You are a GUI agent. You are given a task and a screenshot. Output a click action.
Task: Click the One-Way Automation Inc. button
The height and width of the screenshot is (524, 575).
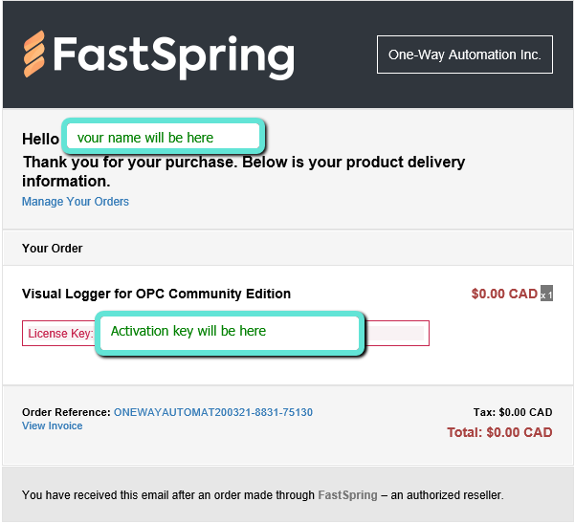point(465,55)
